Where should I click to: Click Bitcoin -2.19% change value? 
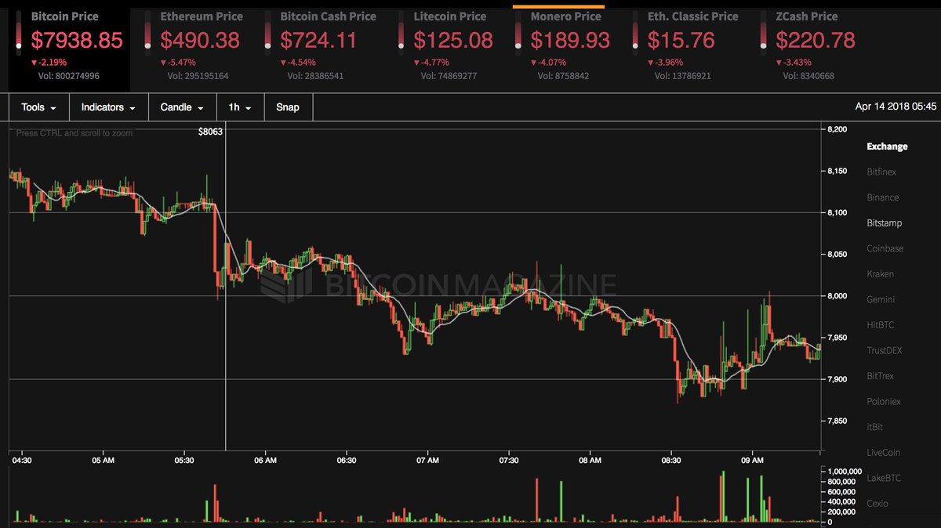pos(49,63)
